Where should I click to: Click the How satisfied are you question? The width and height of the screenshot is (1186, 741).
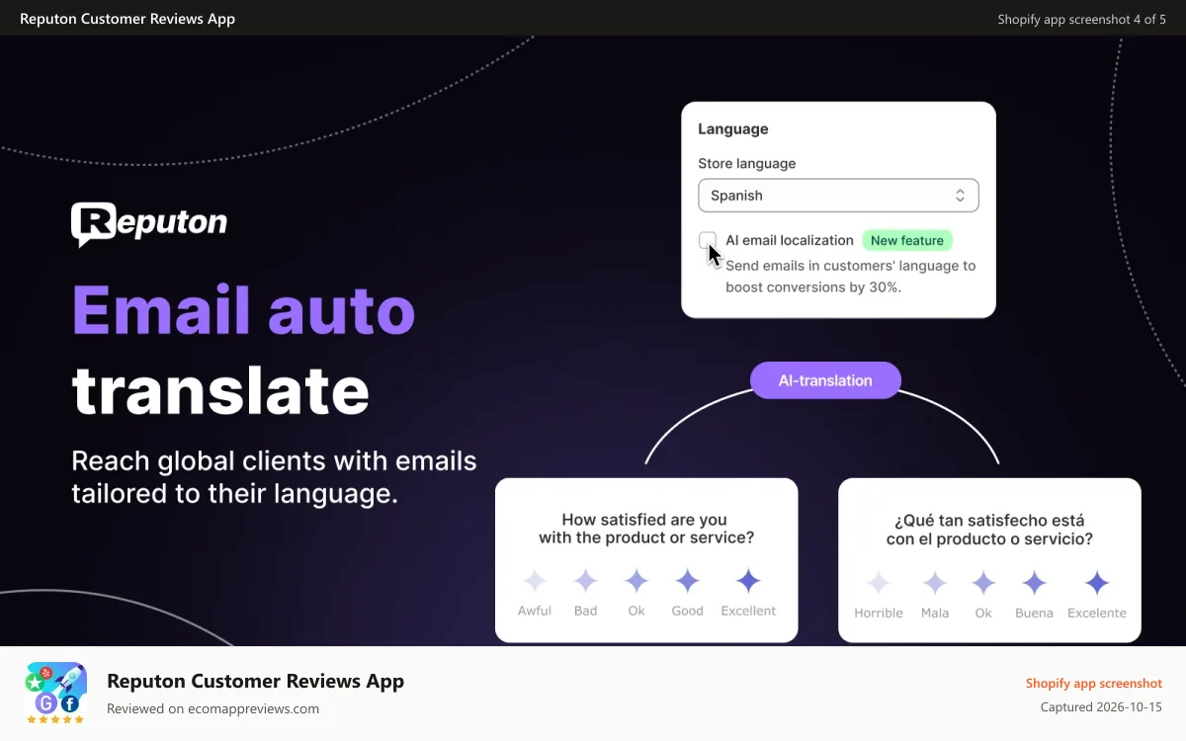click(645, 529)
